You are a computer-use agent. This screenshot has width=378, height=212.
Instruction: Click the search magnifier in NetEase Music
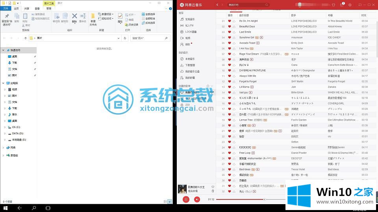coord(267,5)
